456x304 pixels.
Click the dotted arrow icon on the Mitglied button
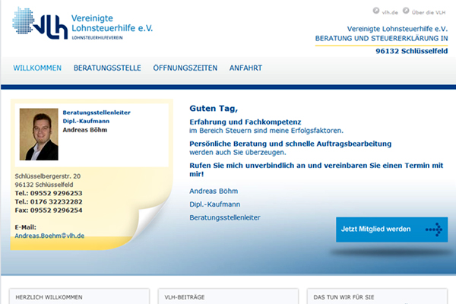click(x=434, y=230)
